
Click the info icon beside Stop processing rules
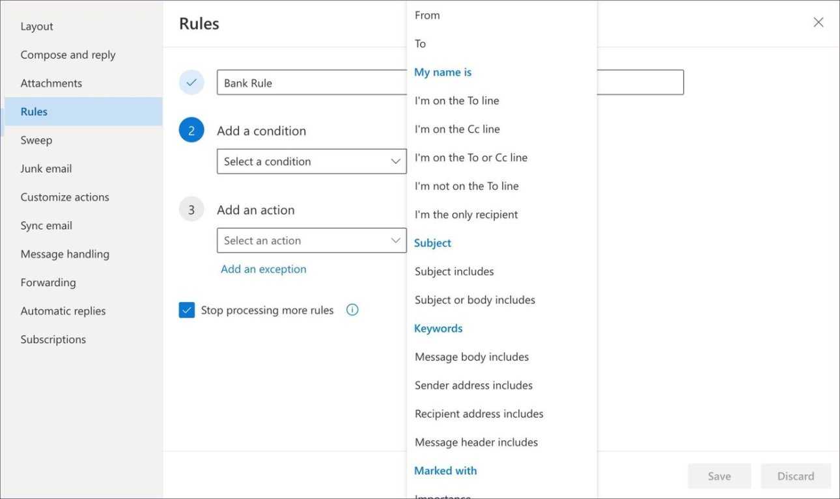pyautogui.click(x=352, y=310)
